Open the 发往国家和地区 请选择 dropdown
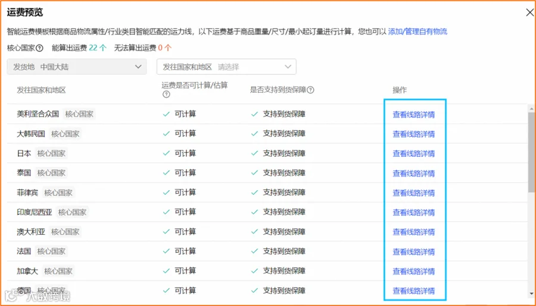Screen dimensions: 536x306 [x=226, y=67]
